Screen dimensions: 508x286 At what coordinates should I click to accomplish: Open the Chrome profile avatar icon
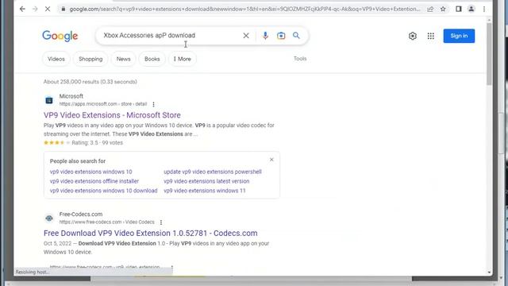tap(471, 9)
